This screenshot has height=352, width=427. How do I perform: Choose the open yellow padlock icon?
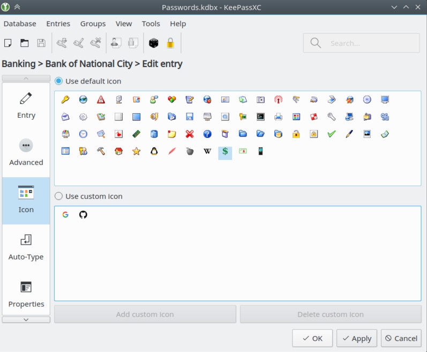[296, 134]
